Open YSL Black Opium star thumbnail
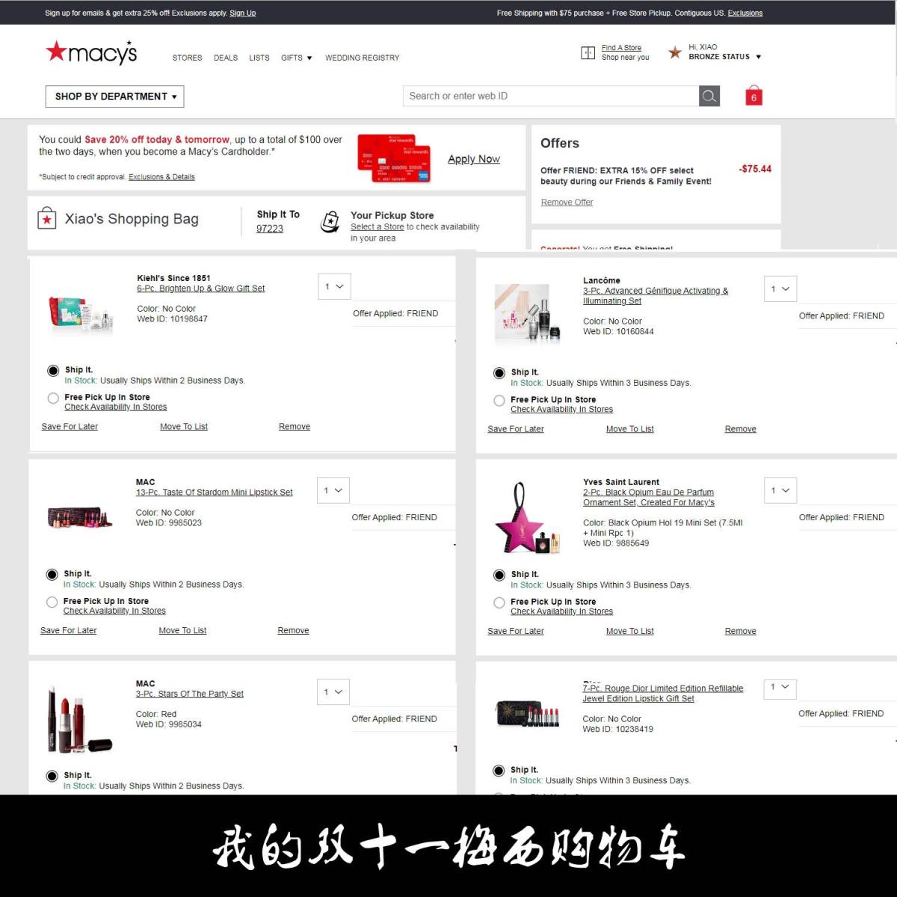 pos(526,518)
